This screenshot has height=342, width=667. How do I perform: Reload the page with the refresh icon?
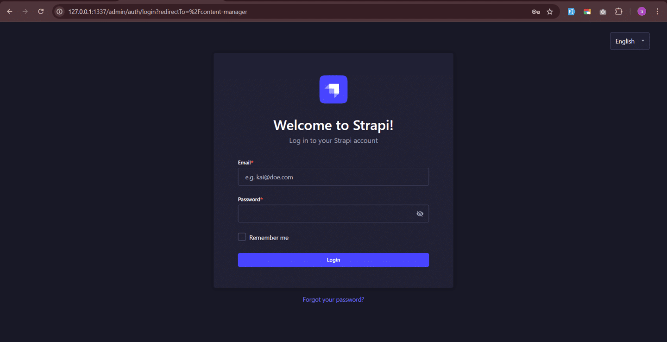pos(41,12)
